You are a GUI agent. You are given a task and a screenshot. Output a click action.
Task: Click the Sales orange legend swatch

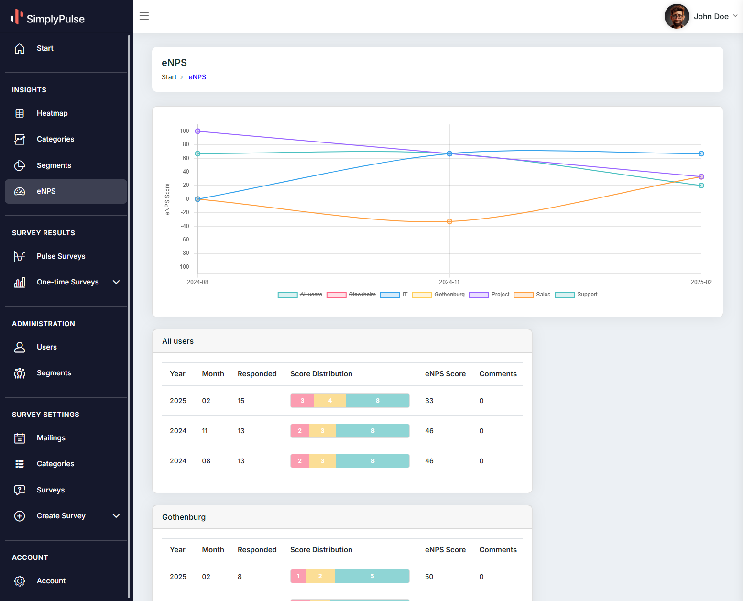(x=523, y=295)
